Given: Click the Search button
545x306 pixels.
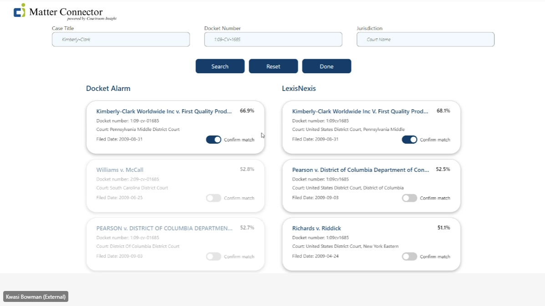Looking at the screenshot, I should pos(220,66).
